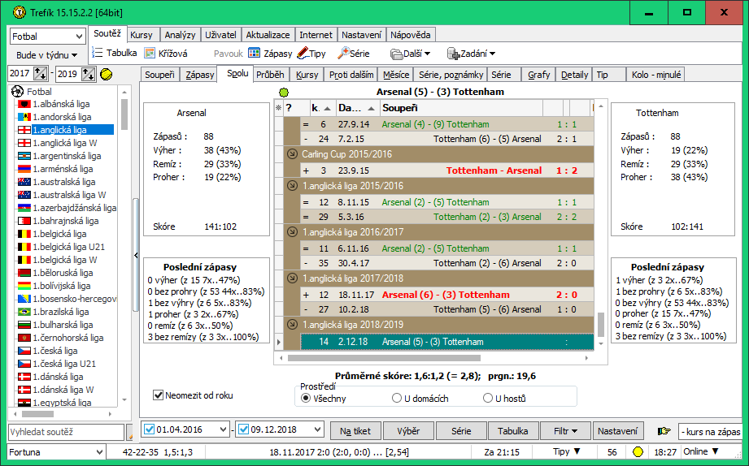Click the Vyhledat soutěž search field
The height and width of the screenshot is (466, 749).
point(66,432)
